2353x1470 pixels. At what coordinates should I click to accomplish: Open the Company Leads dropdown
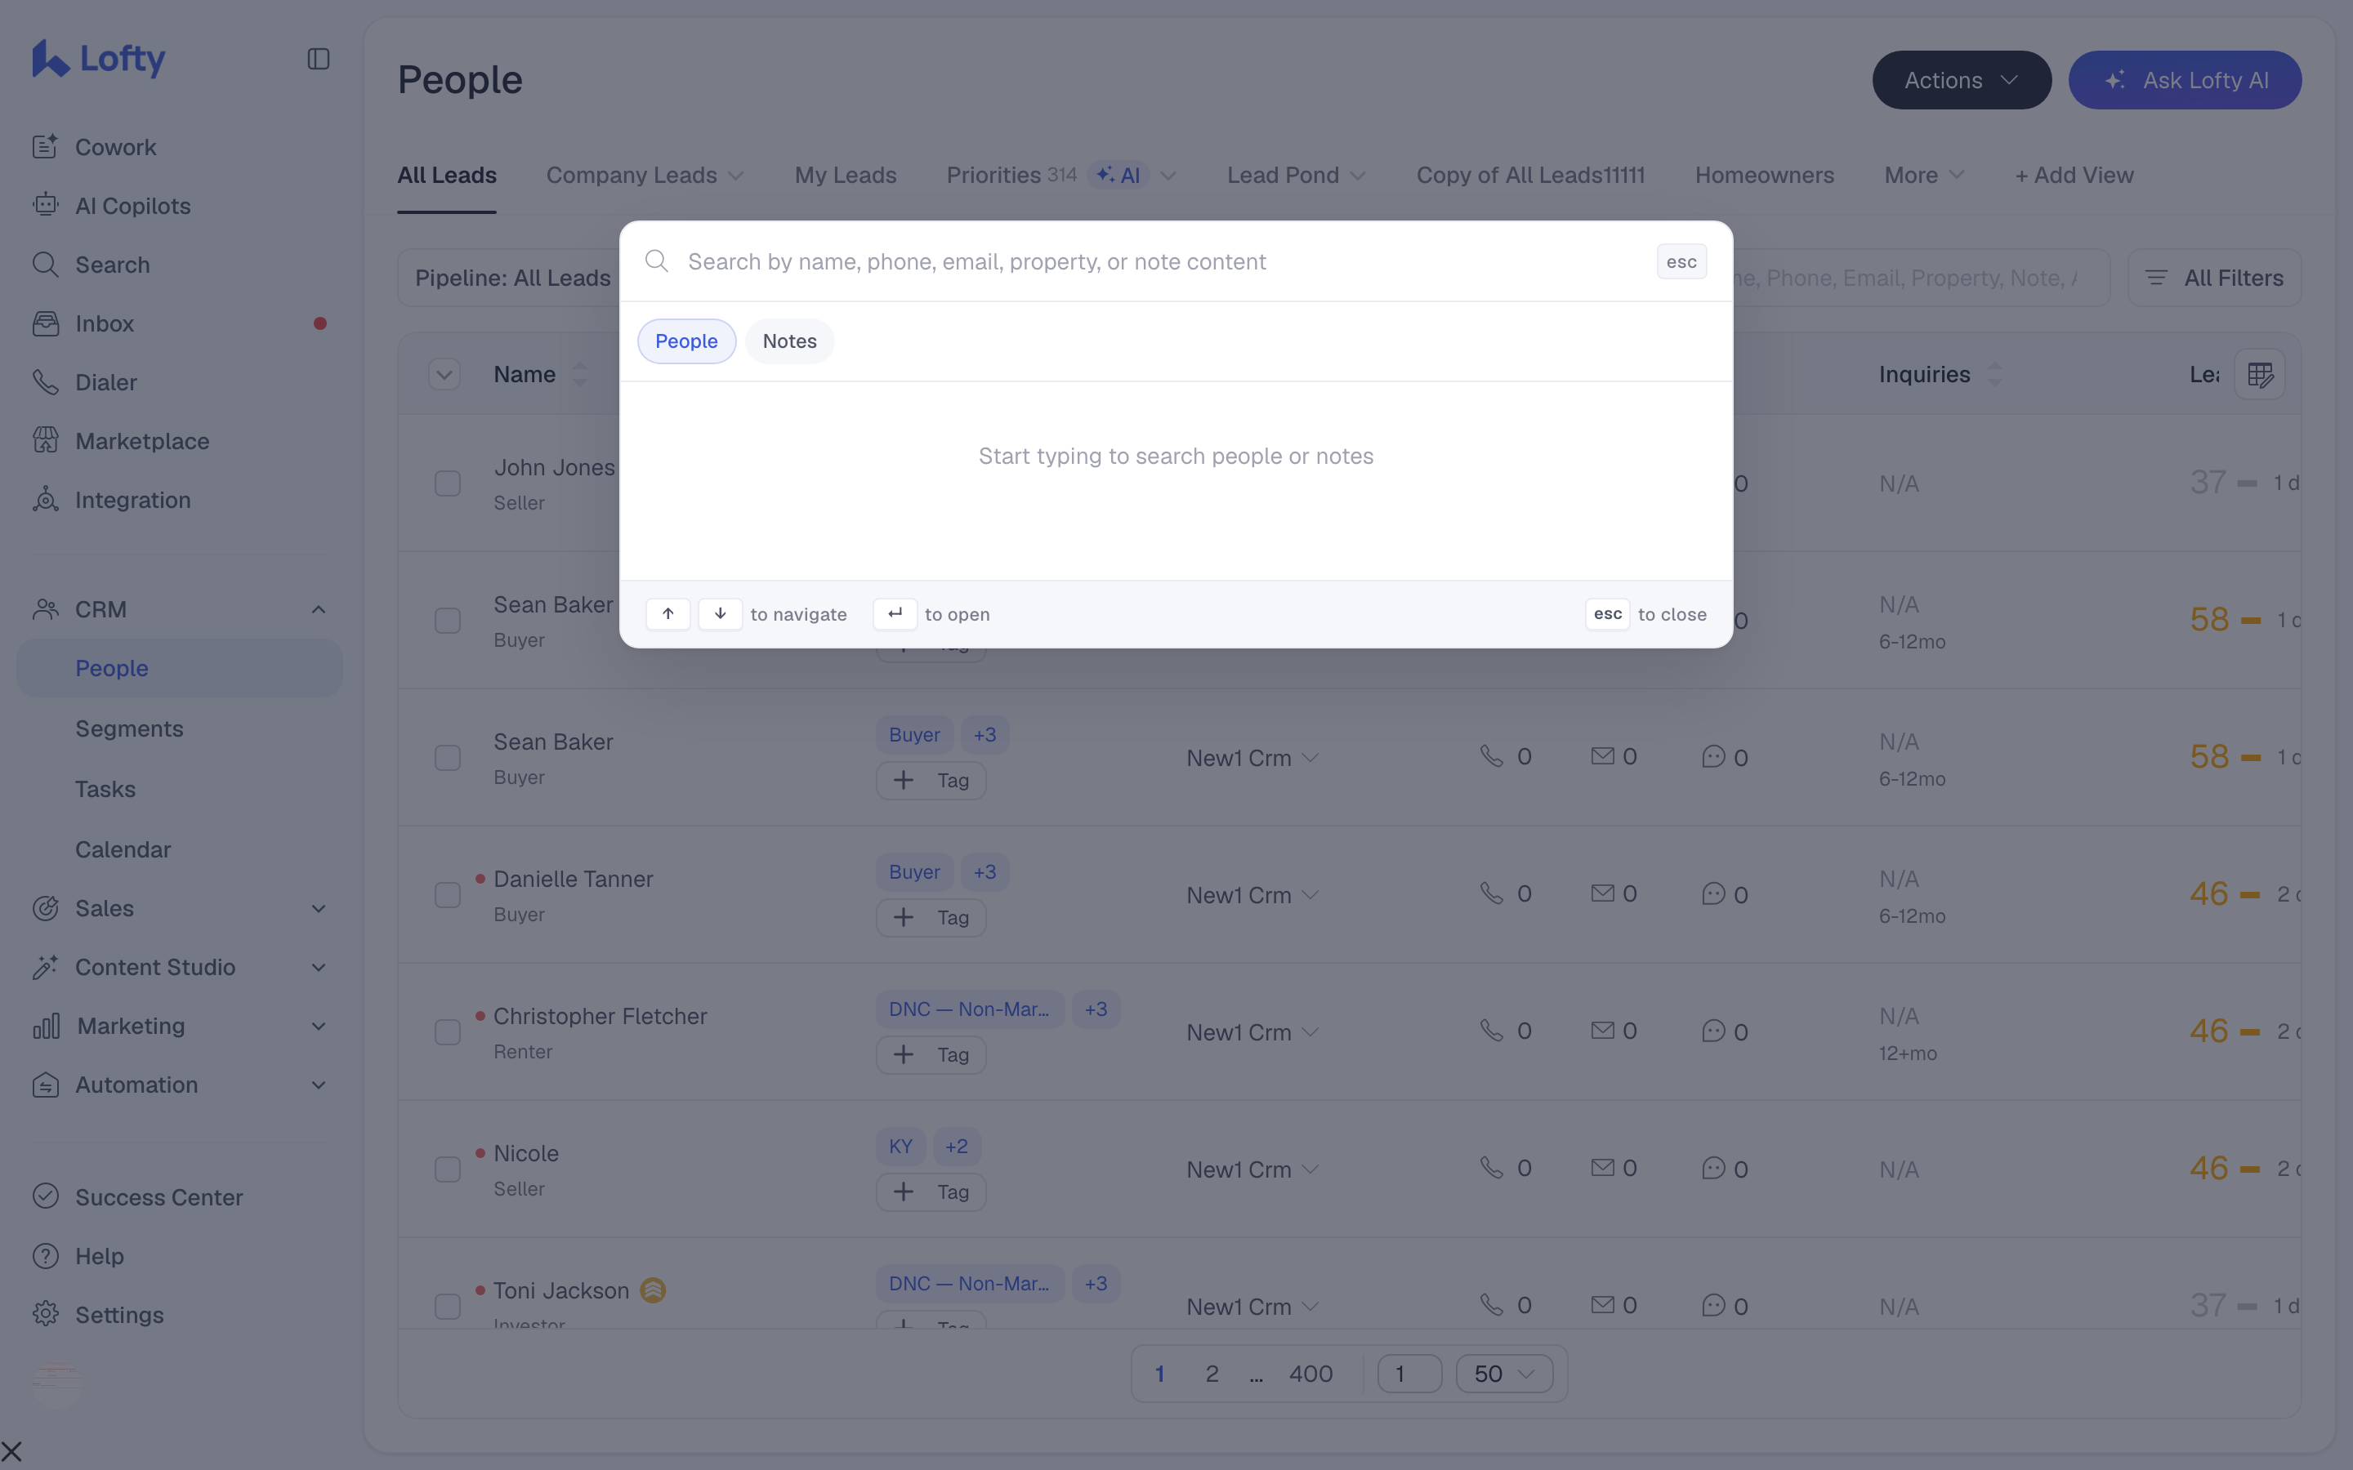[x=645, y=175]
